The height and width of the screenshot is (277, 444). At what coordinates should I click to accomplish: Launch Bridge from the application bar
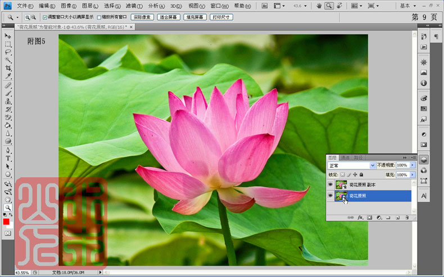click(264, 6)
